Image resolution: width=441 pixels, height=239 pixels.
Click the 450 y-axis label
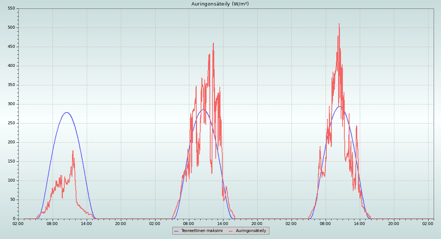(x=11, y=47)
